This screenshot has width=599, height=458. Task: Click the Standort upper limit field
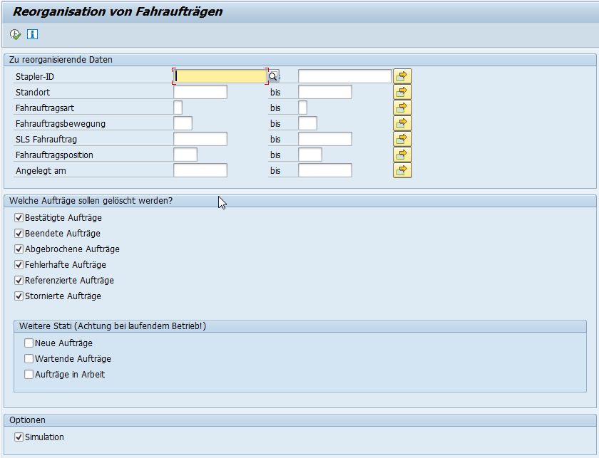pos(324,92)
